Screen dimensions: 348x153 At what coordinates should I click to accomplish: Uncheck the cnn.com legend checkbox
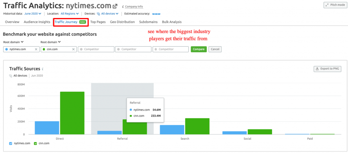[x=35, y=144]
